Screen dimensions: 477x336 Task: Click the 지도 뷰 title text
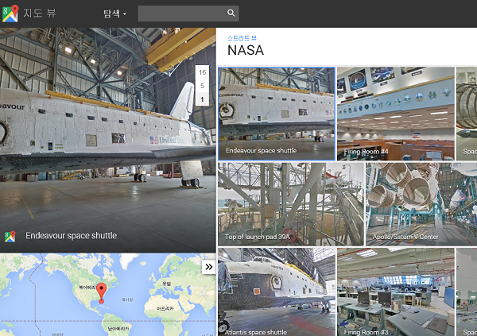pyautogui.click(x=40, y=13)
